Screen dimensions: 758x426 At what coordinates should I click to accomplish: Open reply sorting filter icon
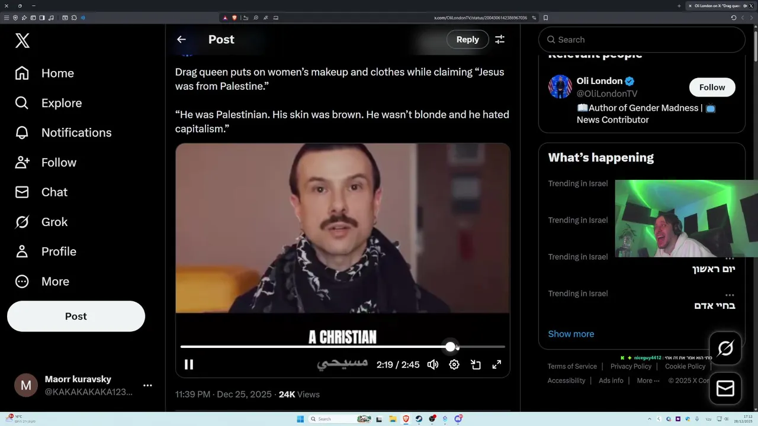point(500,40)
